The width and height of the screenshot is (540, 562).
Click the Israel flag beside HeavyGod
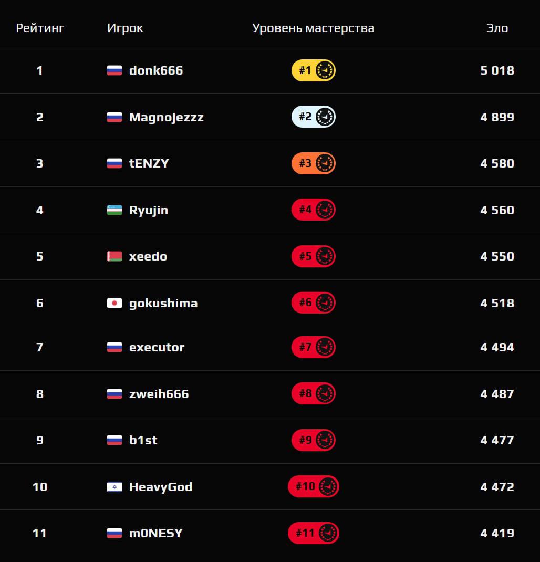(x=115, y=487)
